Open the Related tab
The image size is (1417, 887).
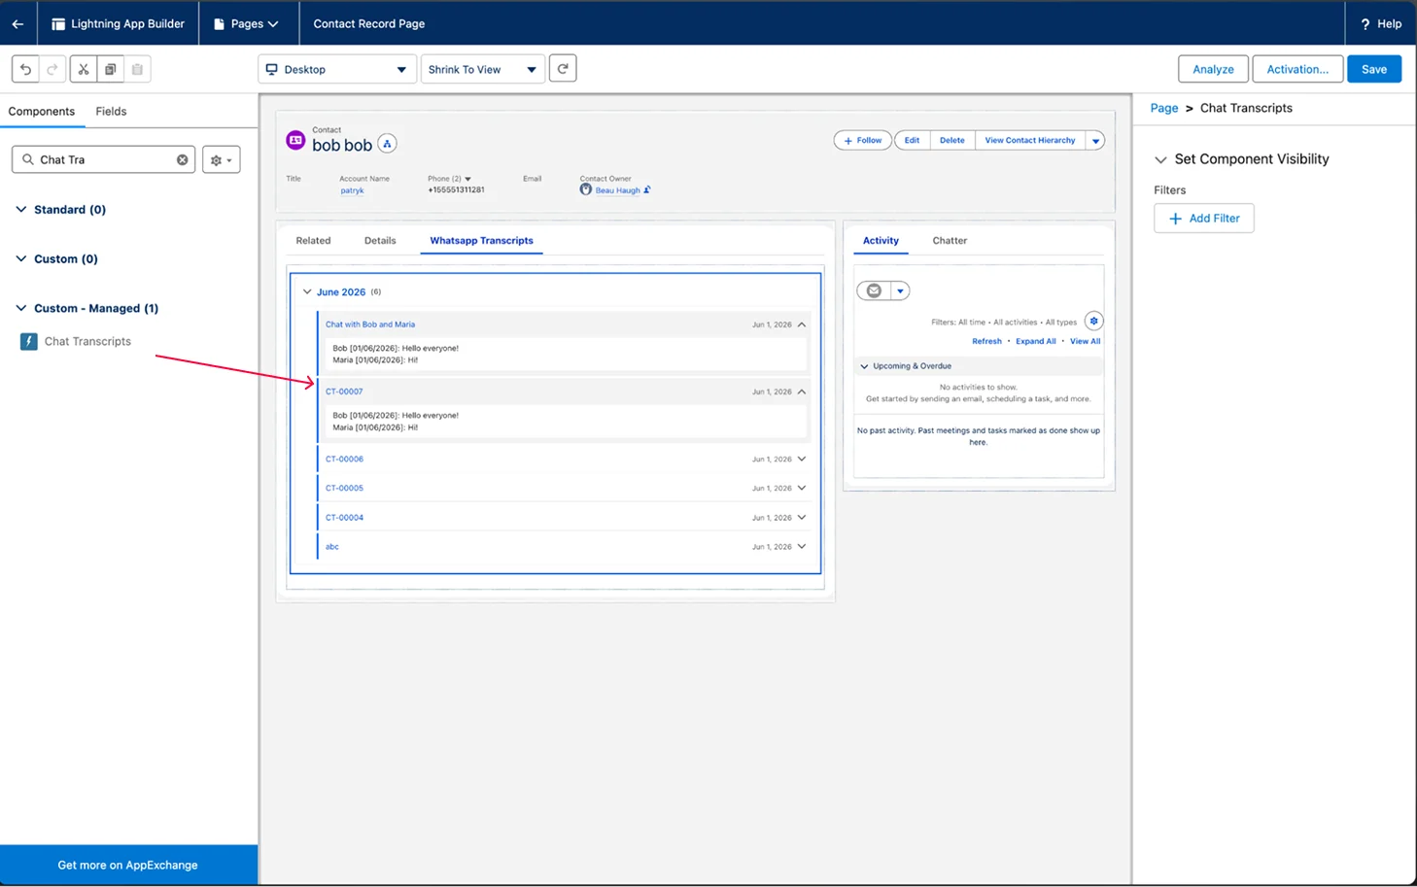click(313, 240)
